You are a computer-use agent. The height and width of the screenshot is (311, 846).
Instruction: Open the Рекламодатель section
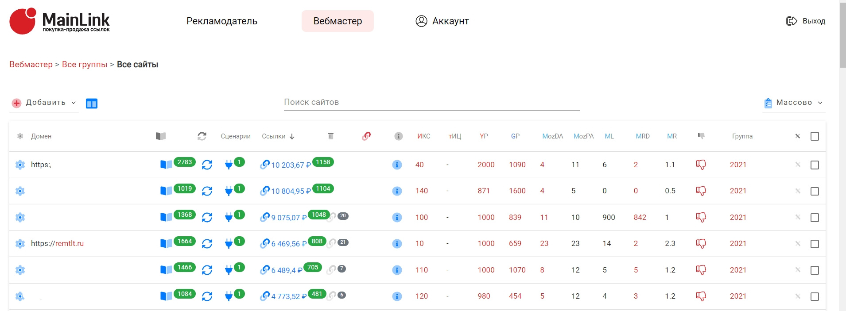[221, 21]
